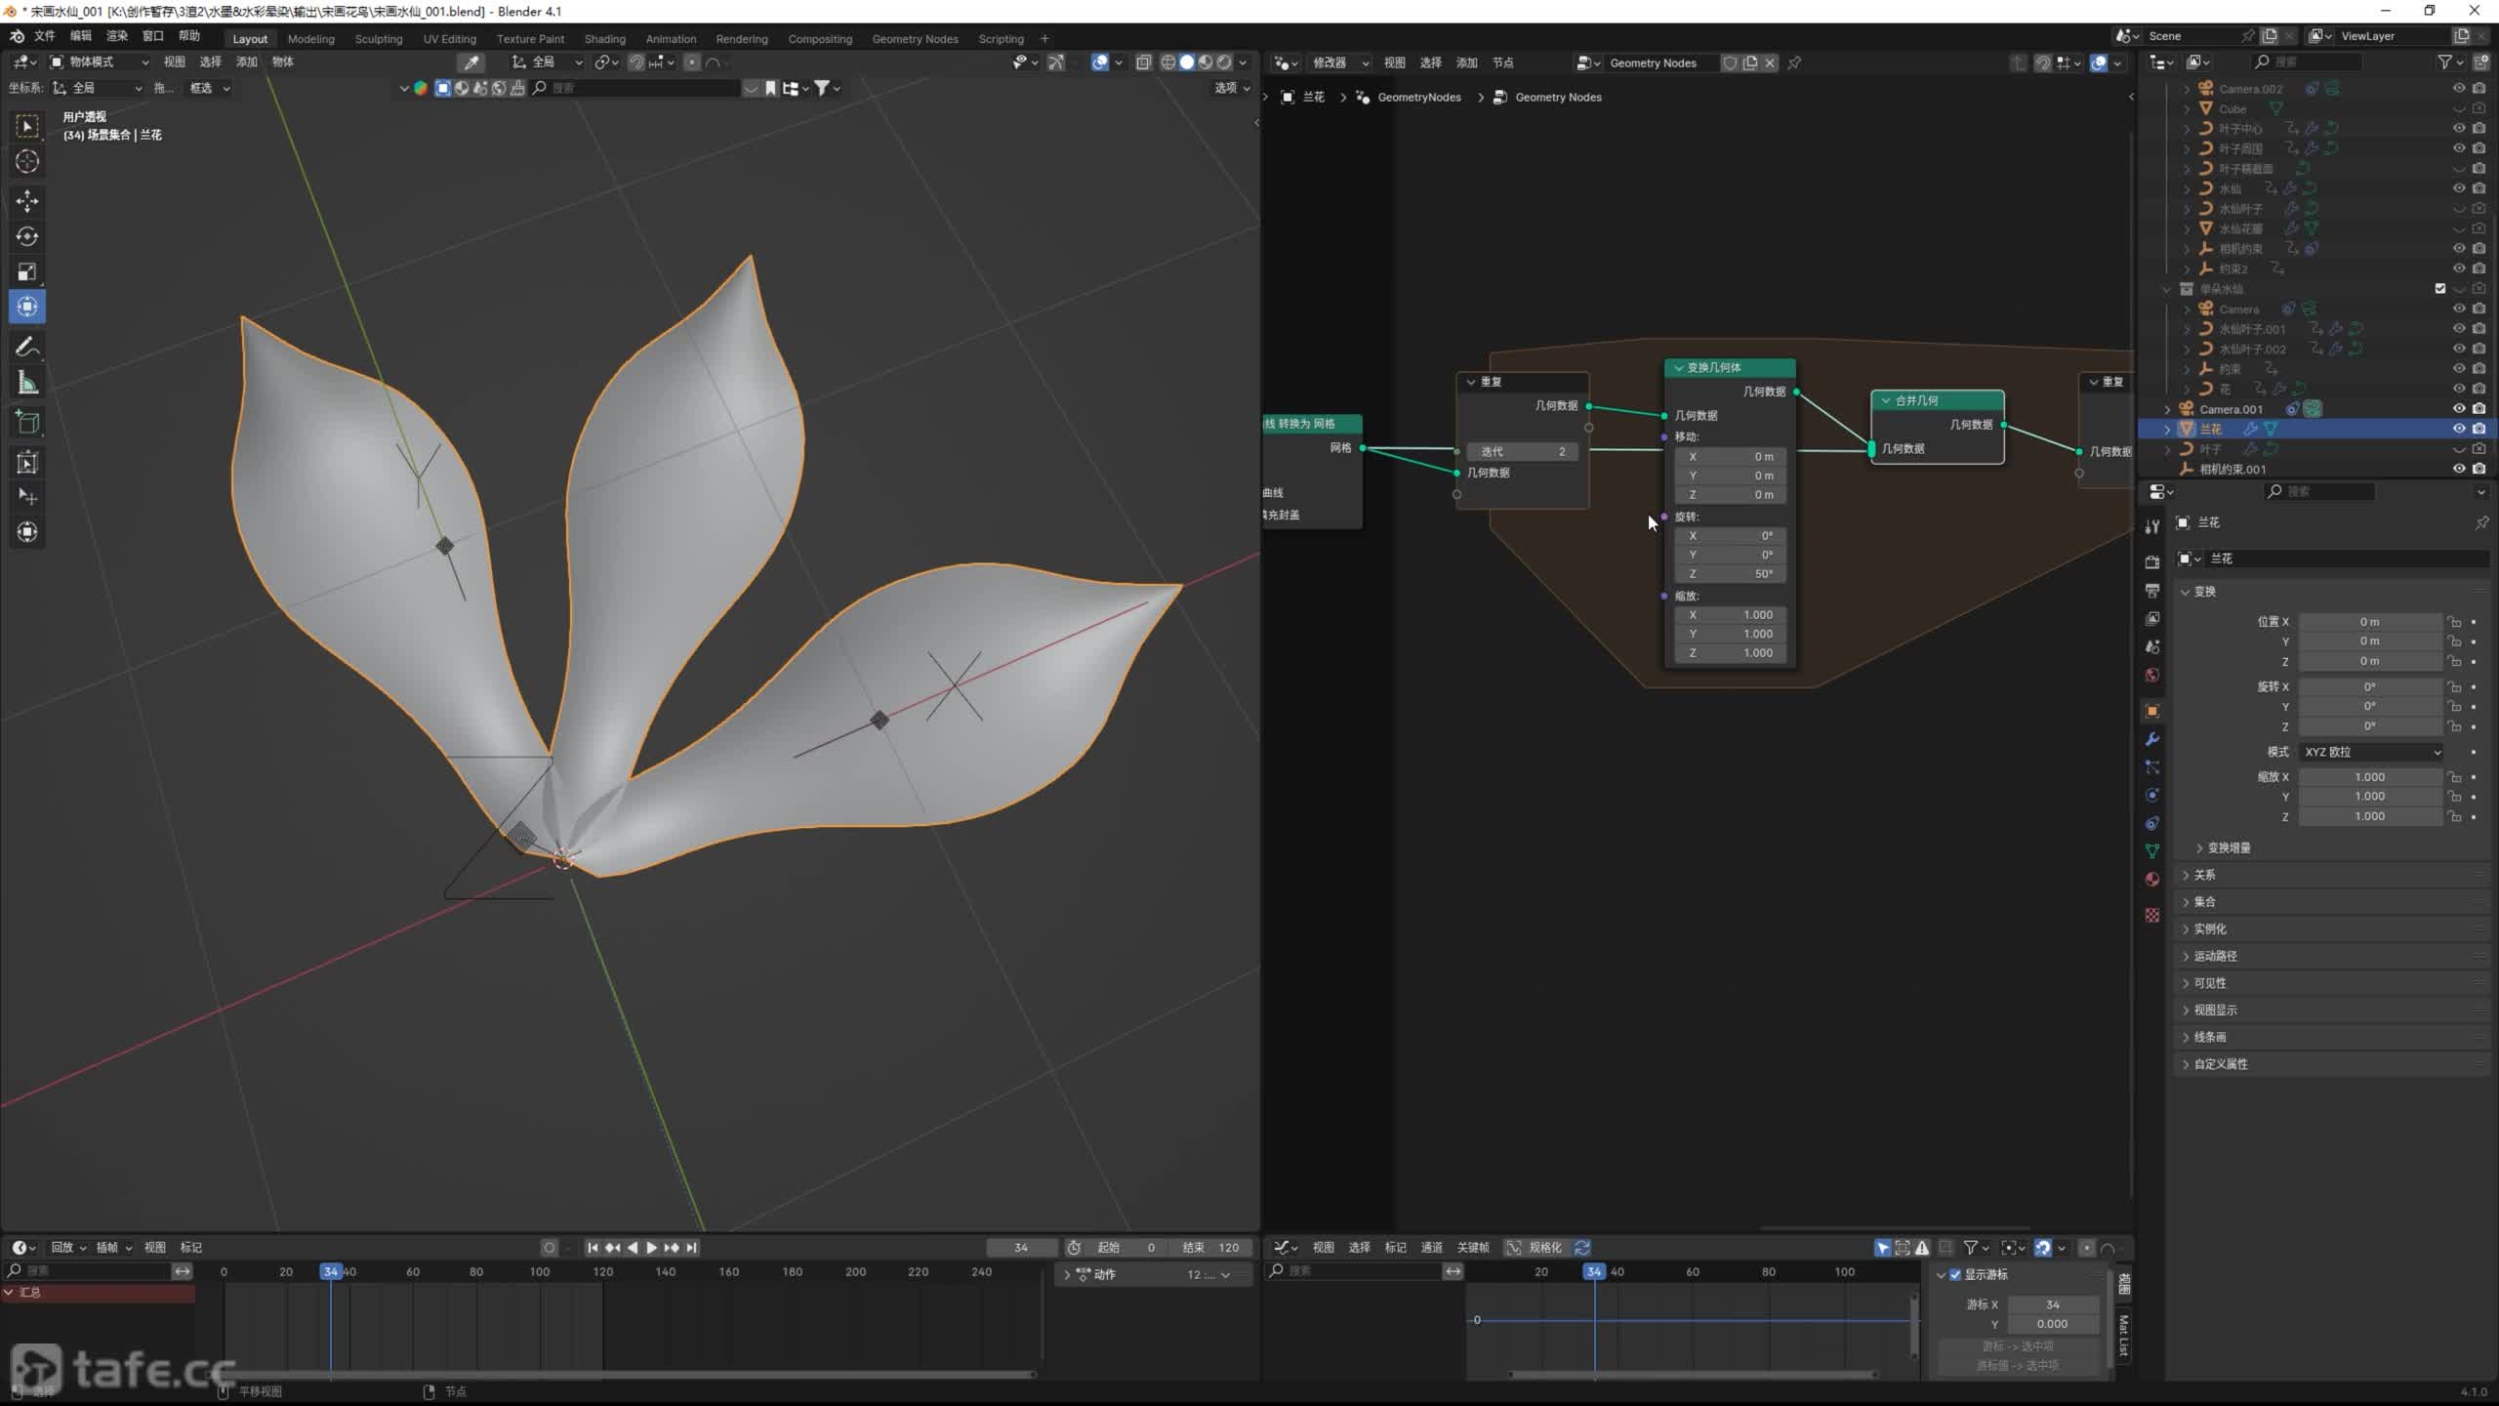Viewport: 2499px width, 1406px height.
Task: Expand the 关系 panel
Action: pyautogui.click(x=2205, y=875)
